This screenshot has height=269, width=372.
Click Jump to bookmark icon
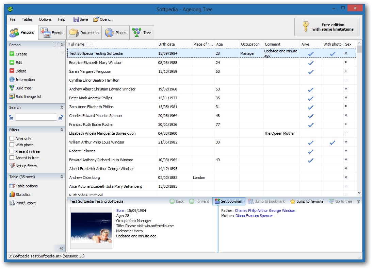(251, 201)
